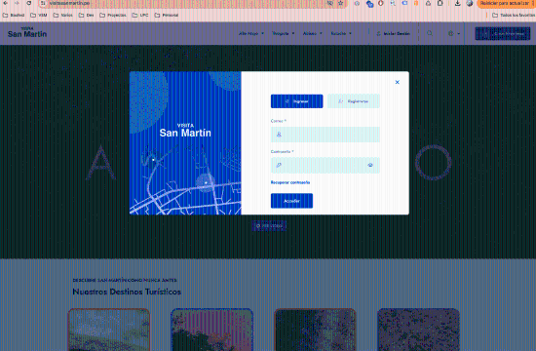Toggle password visibility eye icon

(370, 165)
